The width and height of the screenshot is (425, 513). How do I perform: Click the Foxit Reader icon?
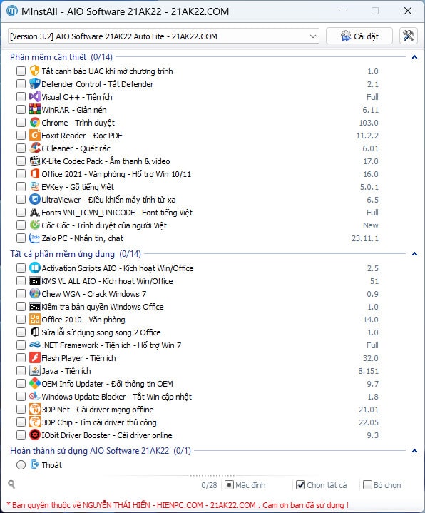coord(35,135)
